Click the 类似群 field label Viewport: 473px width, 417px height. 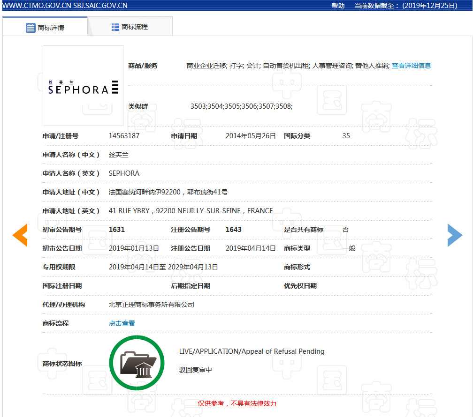click(x=138, y=106)
